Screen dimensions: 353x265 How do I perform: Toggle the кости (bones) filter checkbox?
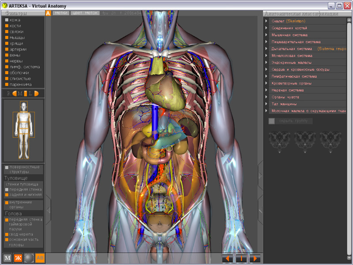pos(7,26)
